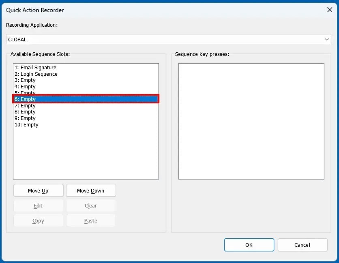The width and height of the screenshot is (339, 263).
Task: Select the 9: Empty slot
Action: [86, 118]
